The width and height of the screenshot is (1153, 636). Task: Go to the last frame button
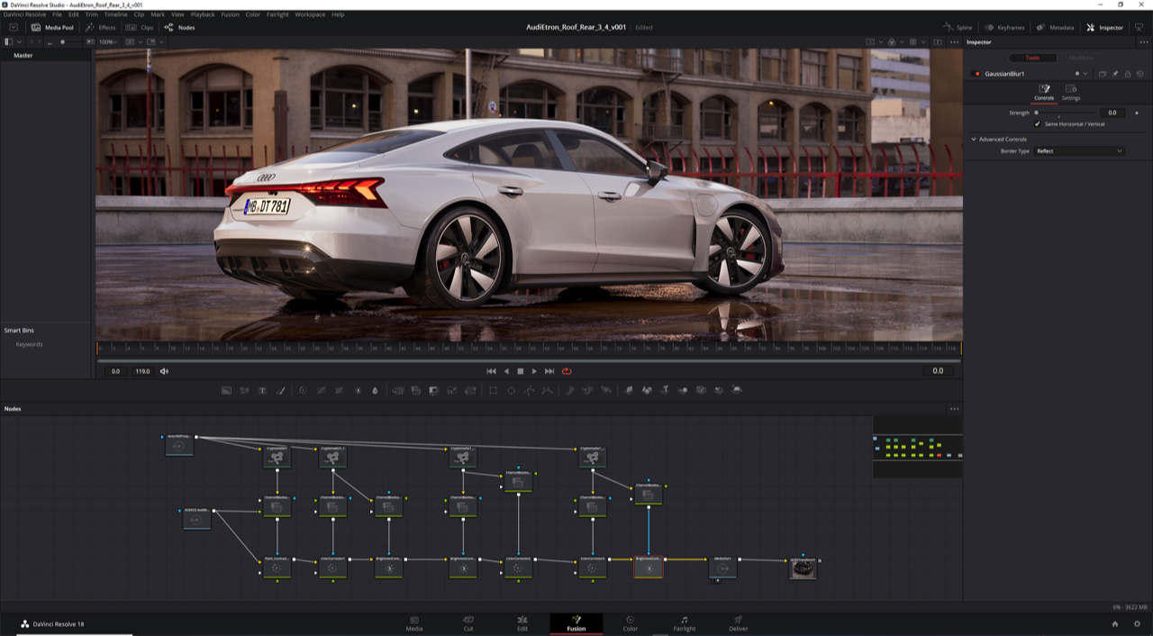coord(549,371)
